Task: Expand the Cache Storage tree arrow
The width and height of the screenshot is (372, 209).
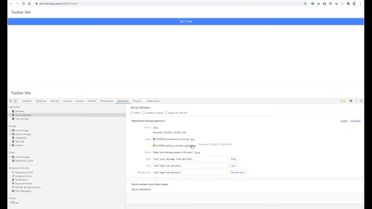Action: (x=10, y=157)
